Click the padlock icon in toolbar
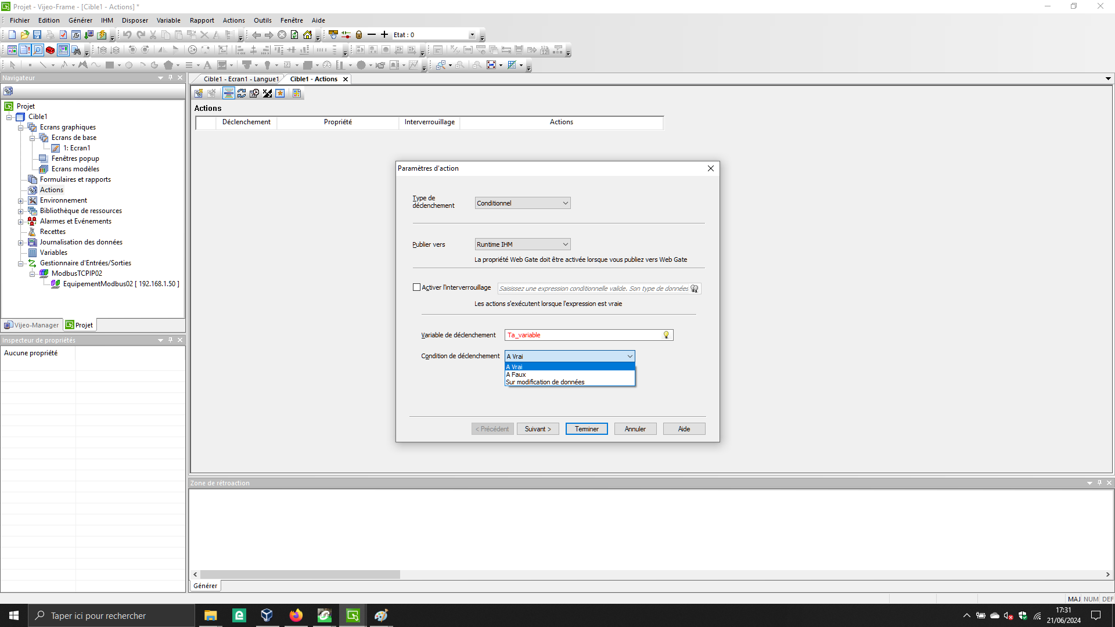This screenshot has width=1115, height=627. tap(359, 35)
